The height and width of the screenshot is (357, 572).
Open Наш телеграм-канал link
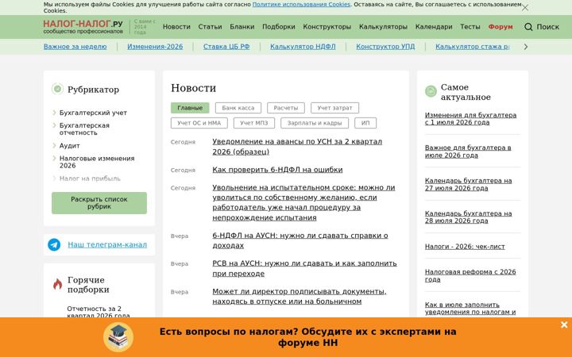(x=107, y=244)
